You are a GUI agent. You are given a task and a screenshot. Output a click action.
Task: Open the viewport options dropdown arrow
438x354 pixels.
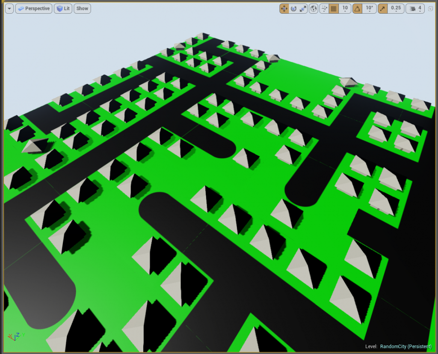tap(9, 8)
